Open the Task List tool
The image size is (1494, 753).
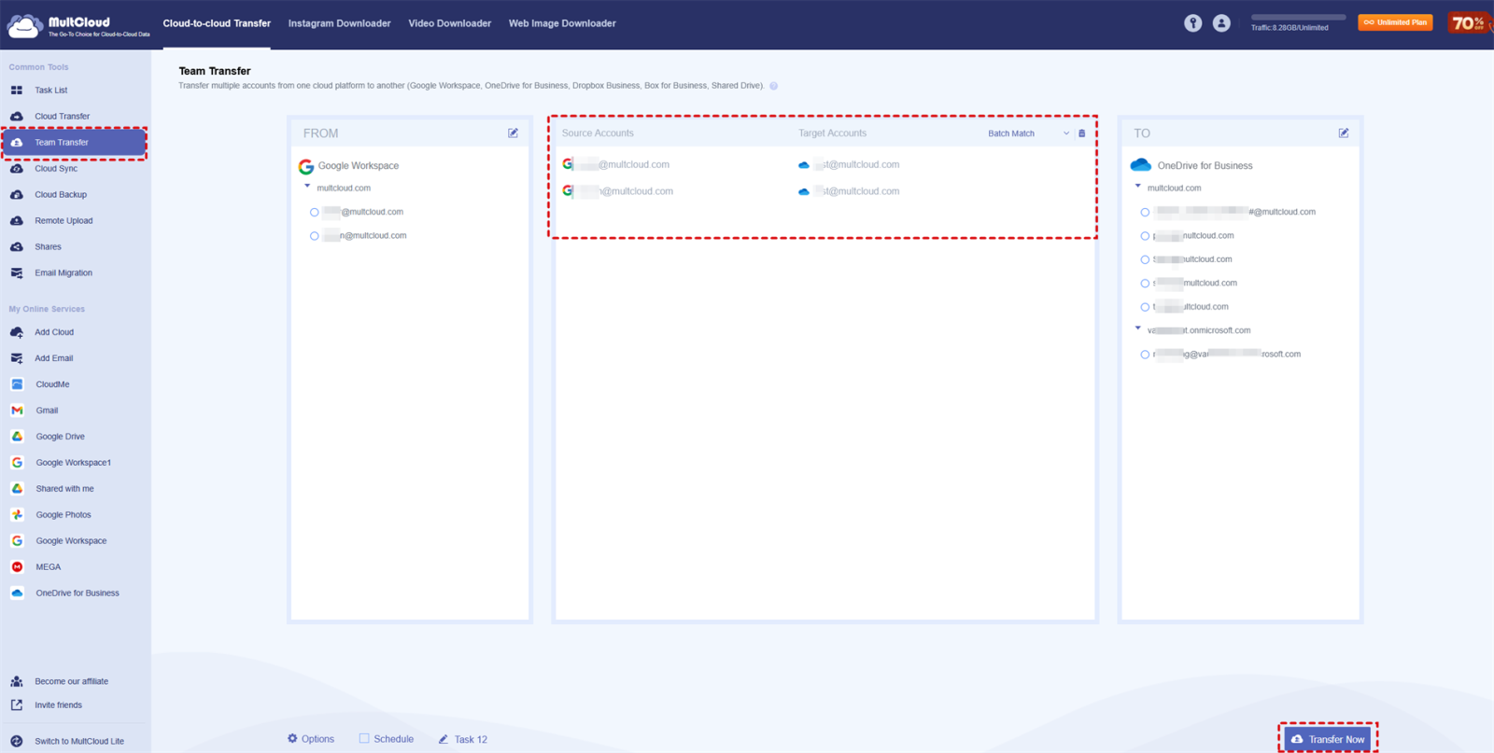pyautogui.click(x=51, y=91)
